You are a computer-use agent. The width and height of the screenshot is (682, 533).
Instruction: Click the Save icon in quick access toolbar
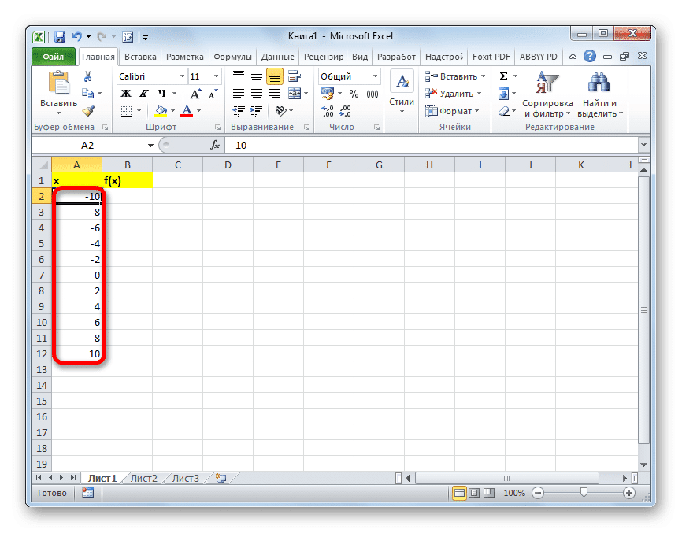click(x=60, y=37)
